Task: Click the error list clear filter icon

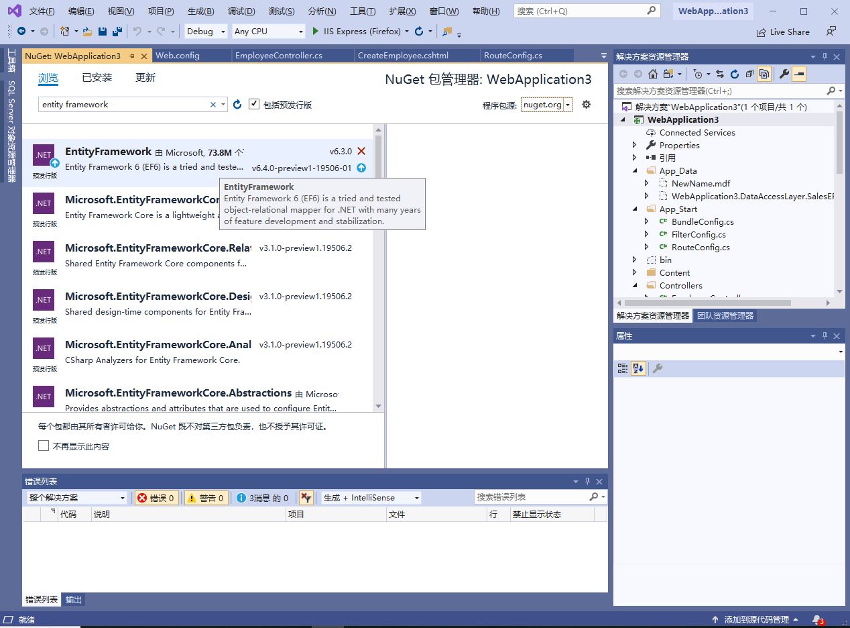Action: (306, 498)
